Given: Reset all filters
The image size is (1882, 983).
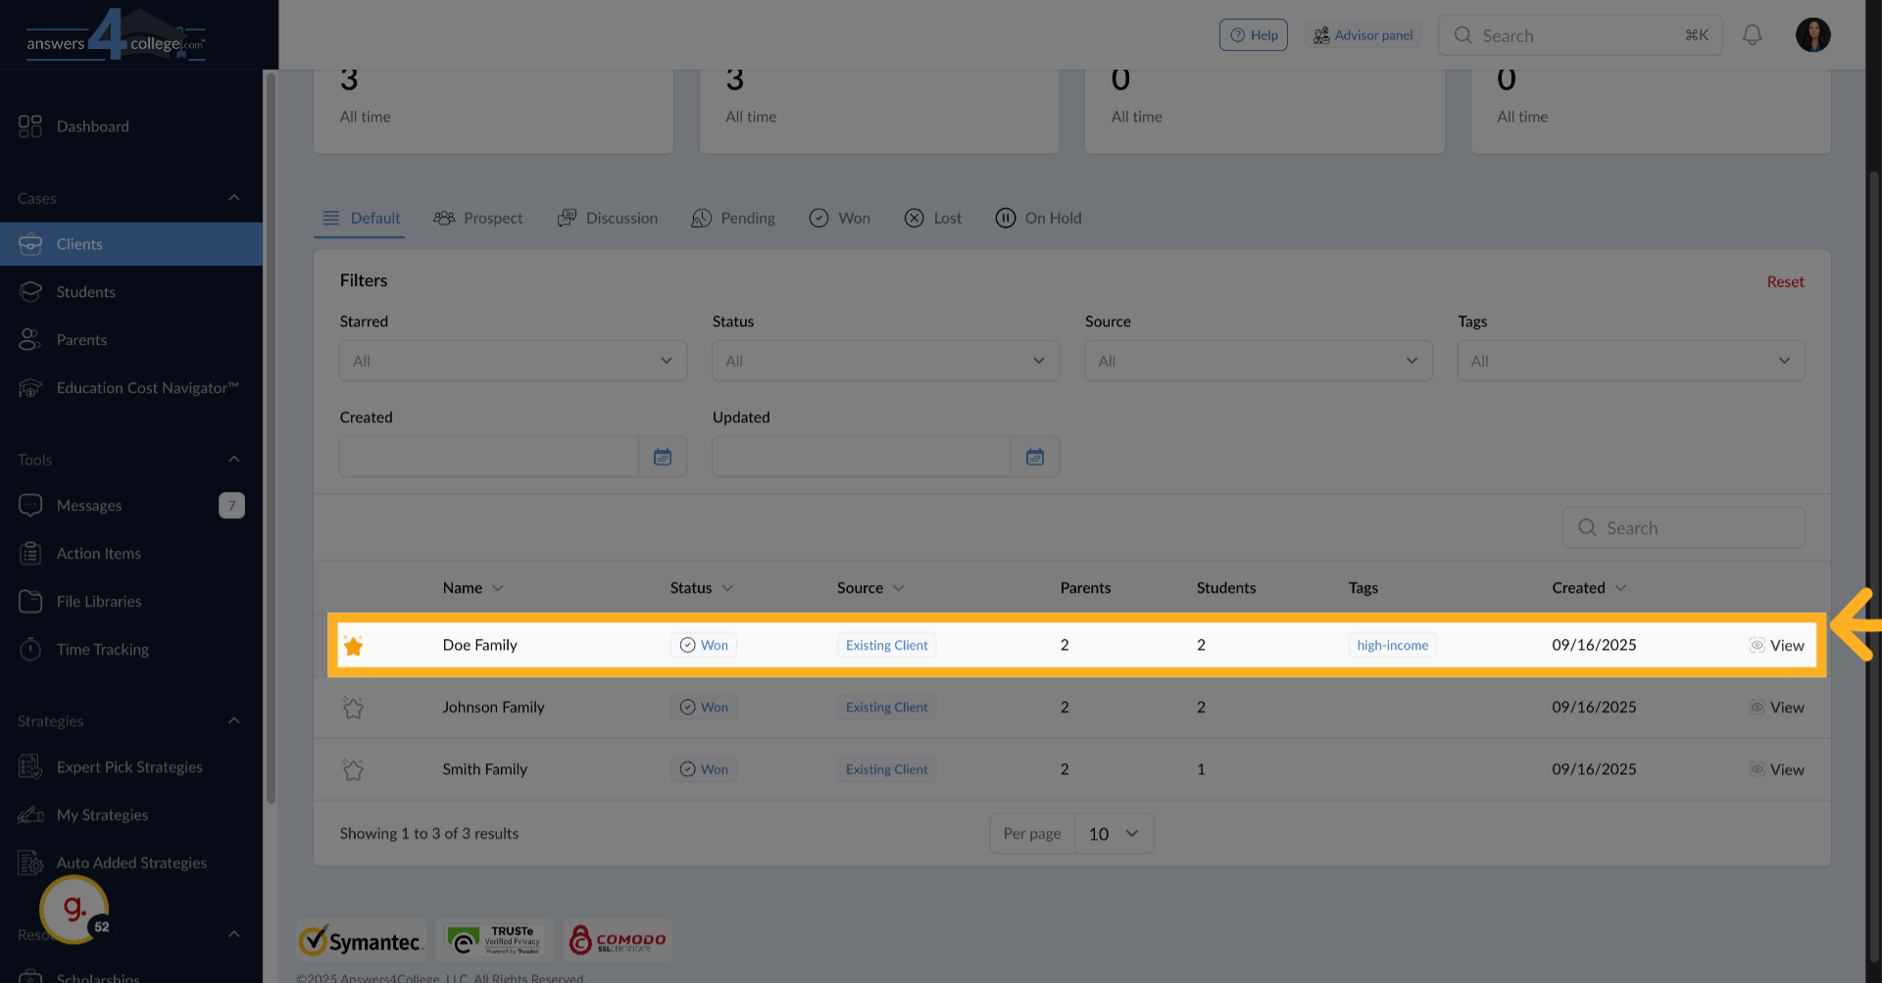Looking at the screenshot, I should [x=1784, y=281].
